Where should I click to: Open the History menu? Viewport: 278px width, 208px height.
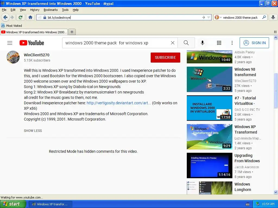(x=35, y=10)
